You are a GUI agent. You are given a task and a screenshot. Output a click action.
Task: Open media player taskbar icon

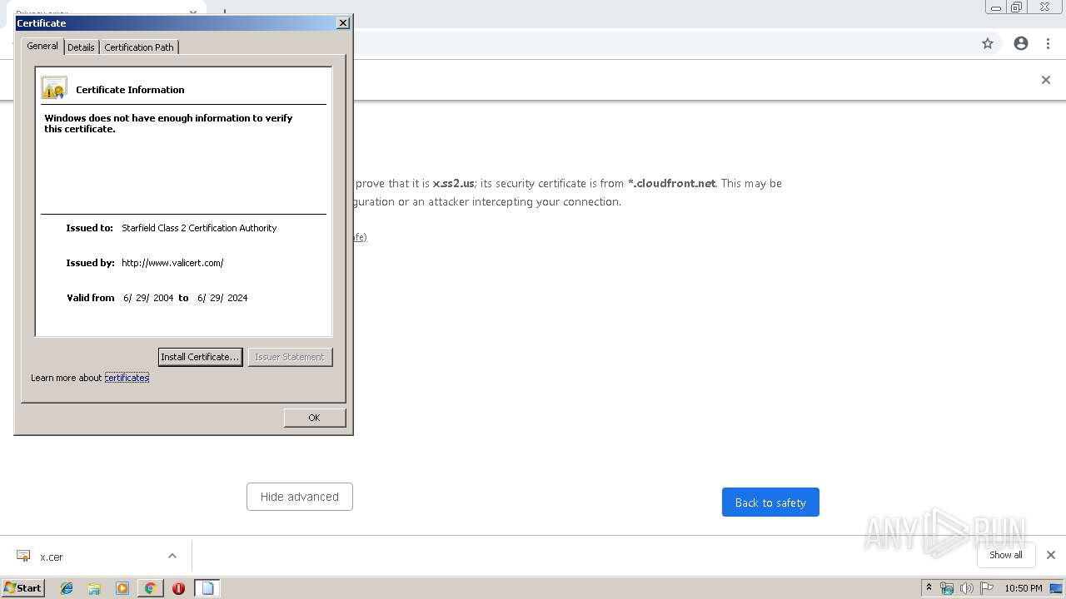(122, 588)
